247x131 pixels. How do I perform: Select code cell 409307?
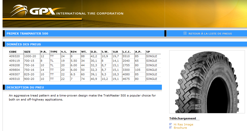coord(14,74)
